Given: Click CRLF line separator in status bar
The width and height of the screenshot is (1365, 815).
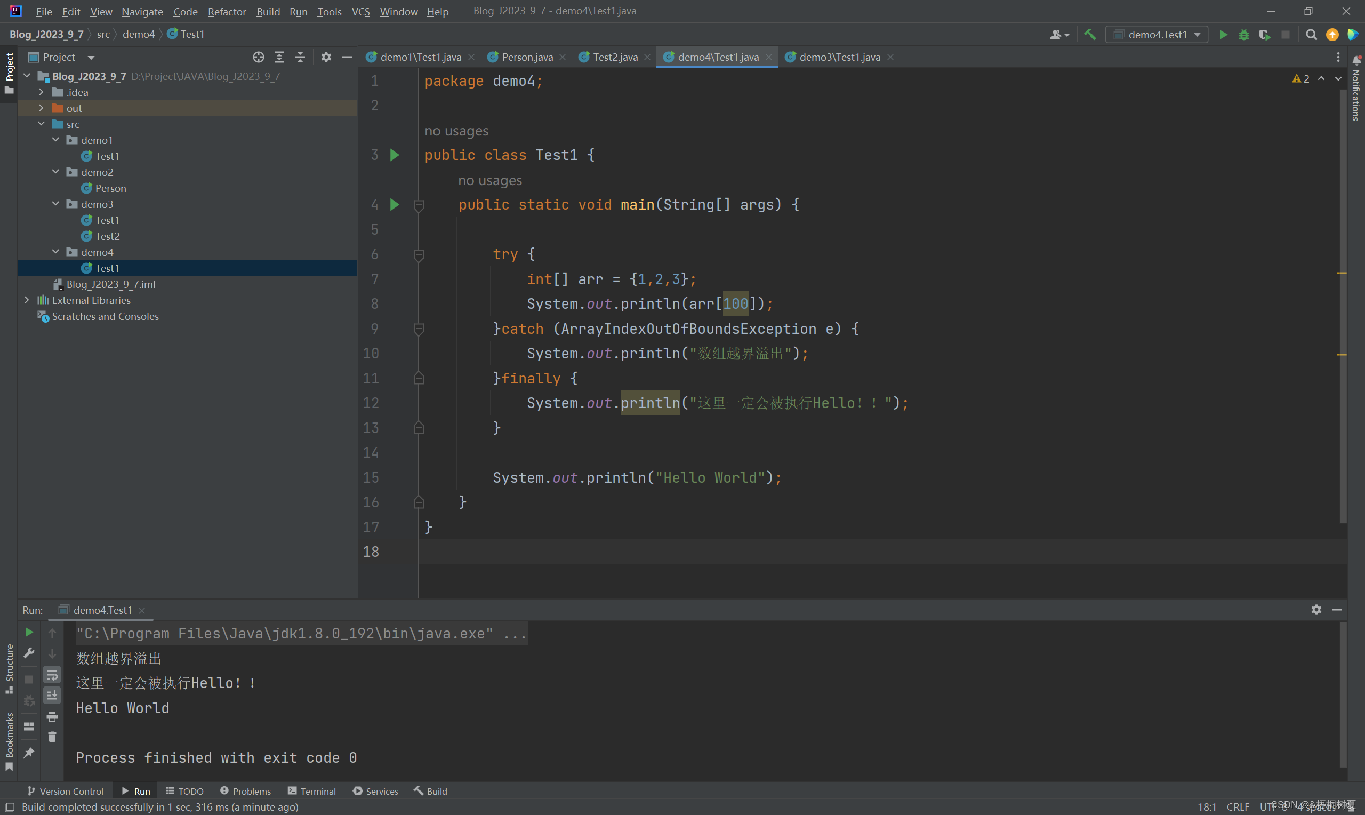Looking at the screenshot, I should [1238, 807].
